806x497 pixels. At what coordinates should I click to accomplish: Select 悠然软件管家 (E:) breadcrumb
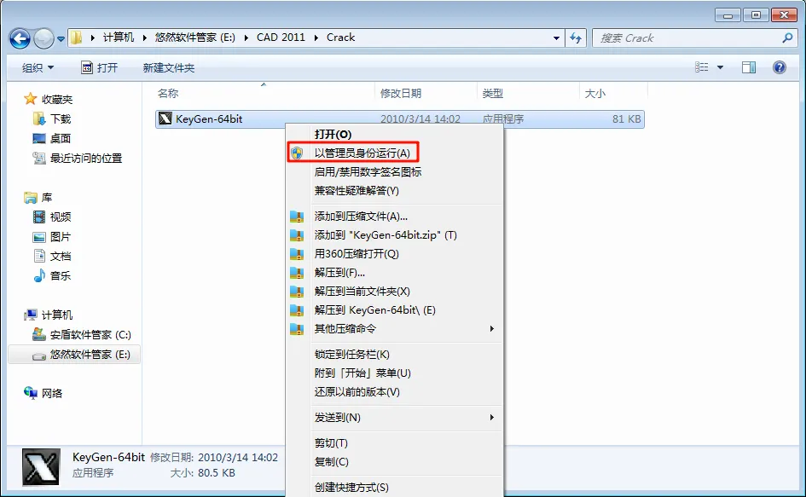click(194, 38)
